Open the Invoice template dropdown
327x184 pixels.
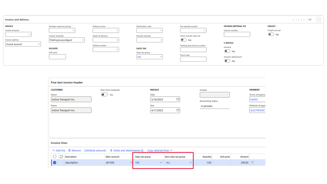tap(83, 40)
